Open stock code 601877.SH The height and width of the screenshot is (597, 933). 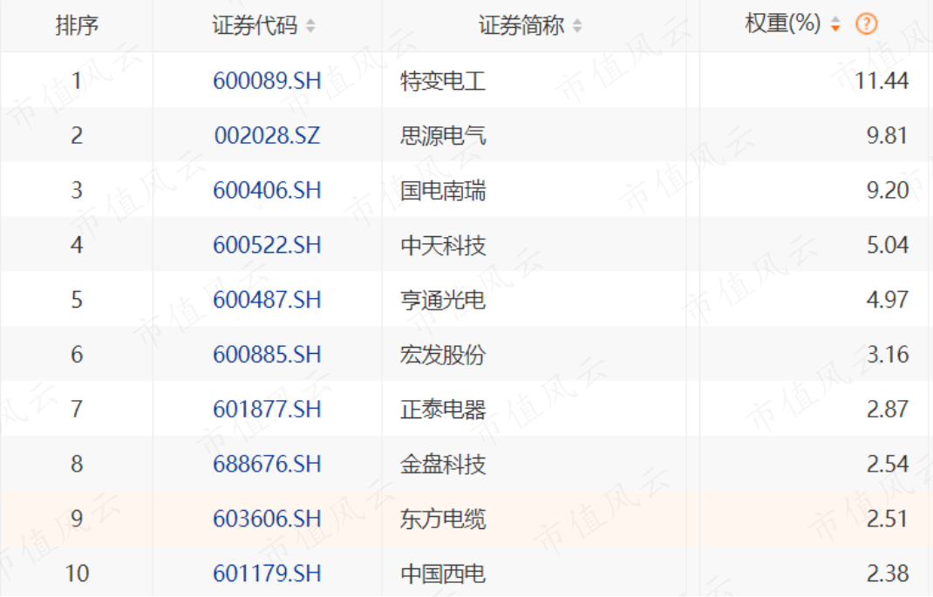point(267,409)
